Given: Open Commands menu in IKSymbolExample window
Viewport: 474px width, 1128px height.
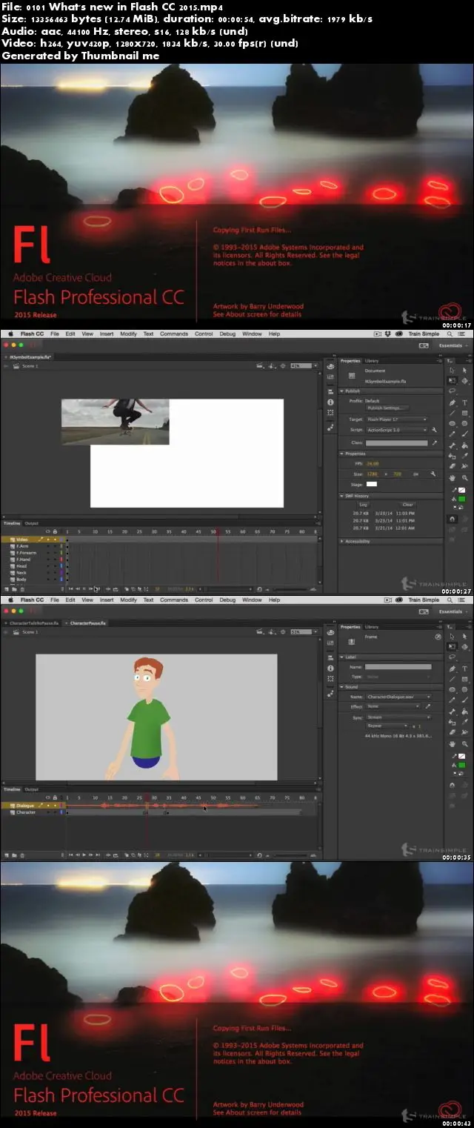Looking at the screenshot, I should 174,334.
